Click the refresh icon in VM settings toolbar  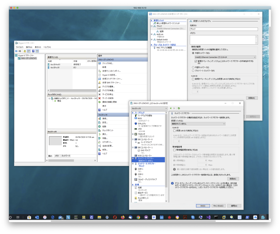[179, 108]
